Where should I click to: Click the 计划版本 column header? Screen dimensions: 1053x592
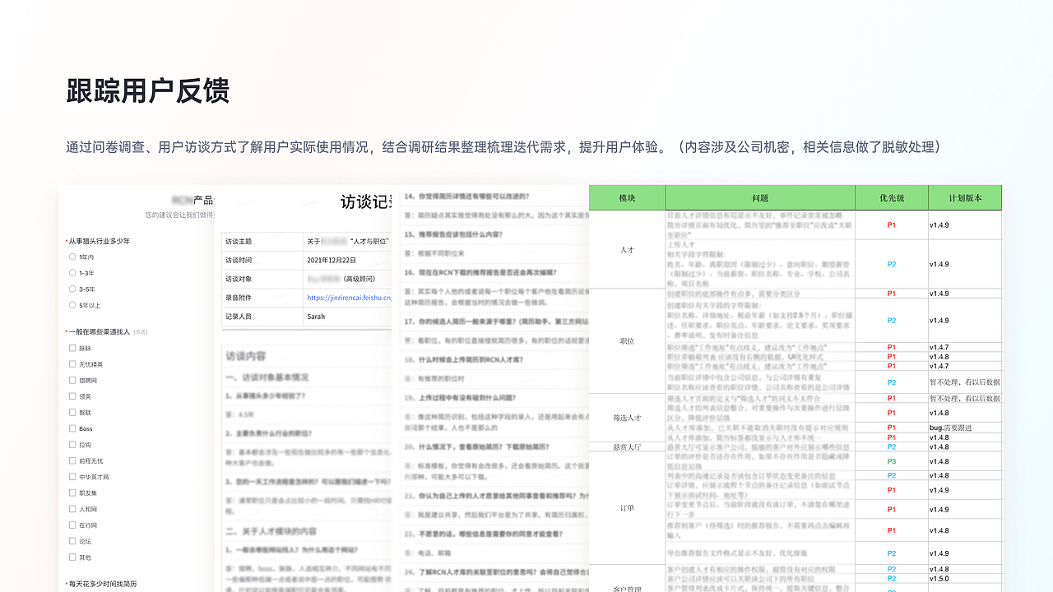click(x=965, y=198)
